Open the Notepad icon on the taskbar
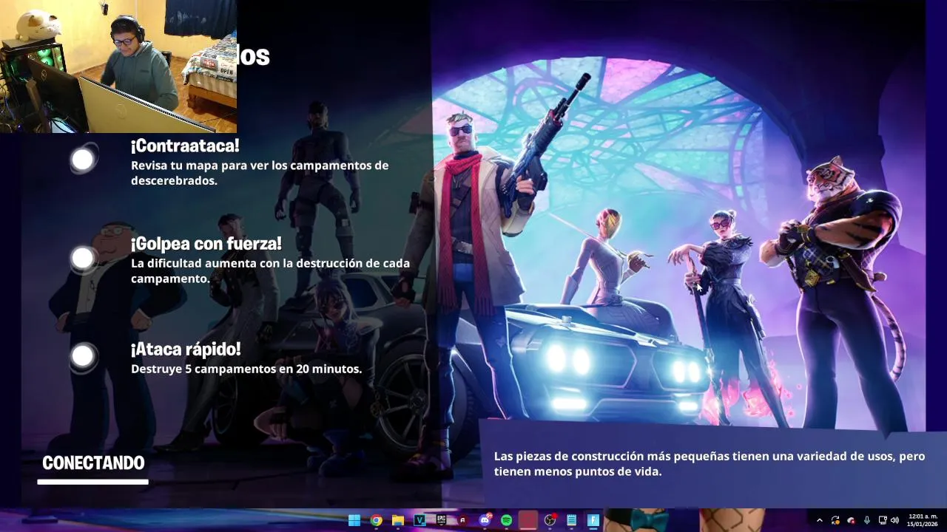 tap(571, 520)
